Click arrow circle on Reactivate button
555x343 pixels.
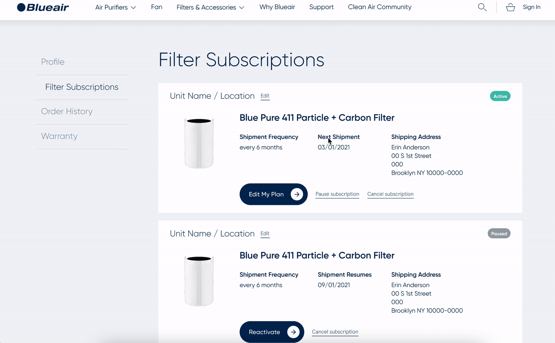pos(293,332)
